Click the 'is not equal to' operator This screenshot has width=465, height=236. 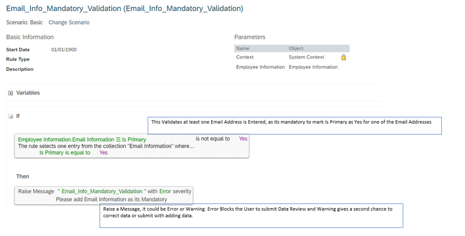coord(213,138)
